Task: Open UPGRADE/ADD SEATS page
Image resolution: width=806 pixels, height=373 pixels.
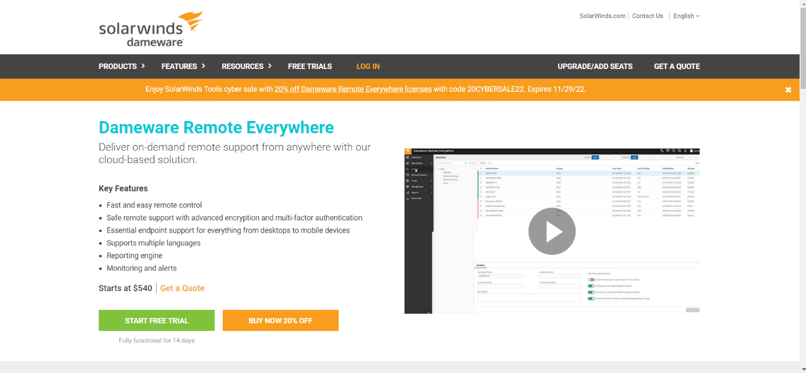Action: [595, 66]
